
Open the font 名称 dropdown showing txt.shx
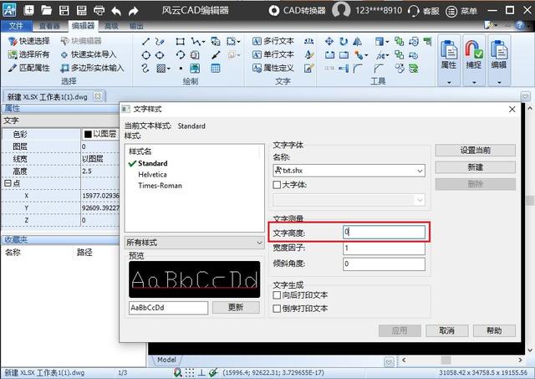pos(349,171)
